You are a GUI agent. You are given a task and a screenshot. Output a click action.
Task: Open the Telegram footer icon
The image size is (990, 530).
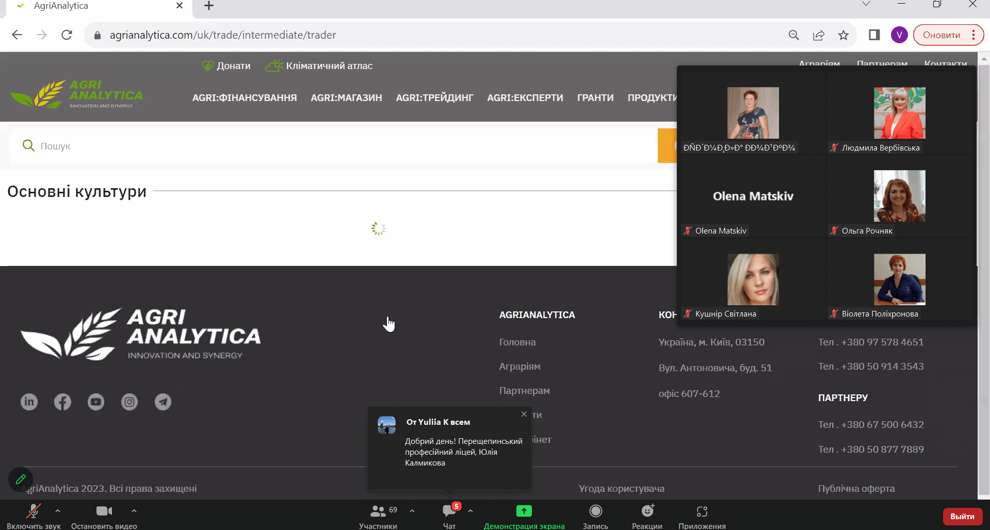[163, 402]
